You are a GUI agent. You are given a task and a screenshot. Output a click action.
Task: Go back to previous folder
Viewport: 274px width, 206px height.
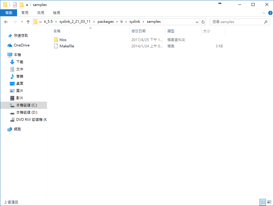point(6,22)
